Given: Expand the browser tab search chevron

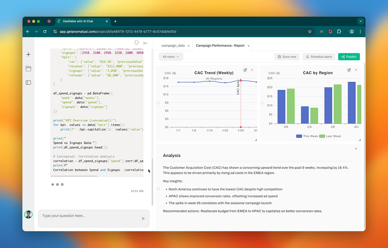Looking at the screenshot, I should (x=361, y=21).
